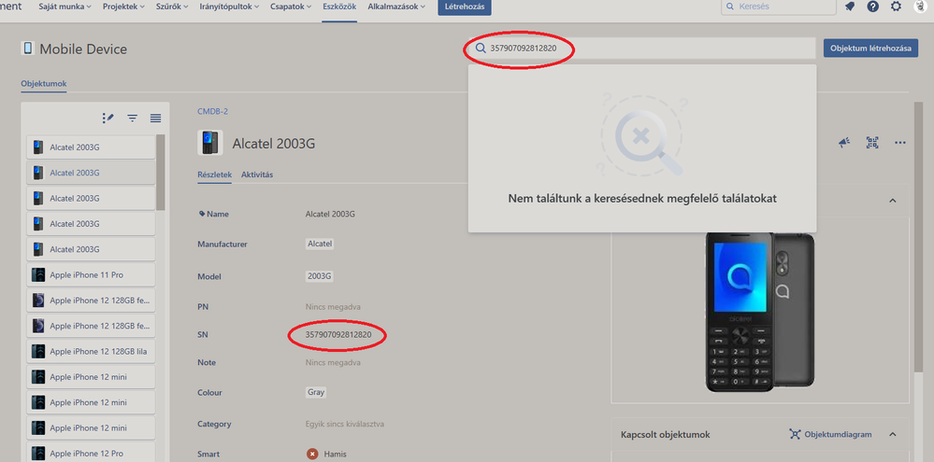934x462 pixels.
Task: Click the object list scrollbar
Action: coord(160,173)
